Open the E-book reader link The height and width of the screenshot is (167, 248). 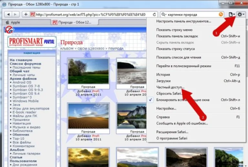[24, 112]
